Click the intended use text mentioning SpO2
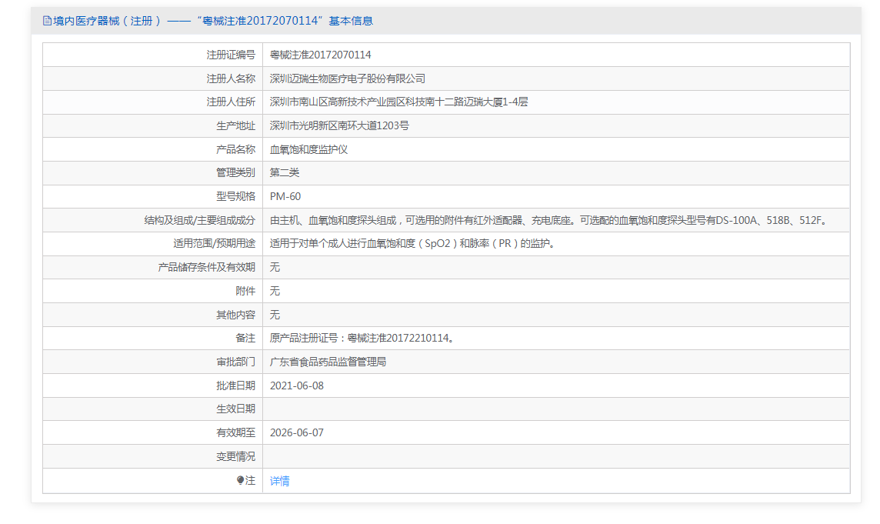The width and height of the screenshot is (880, 524). tap(412, 244)
